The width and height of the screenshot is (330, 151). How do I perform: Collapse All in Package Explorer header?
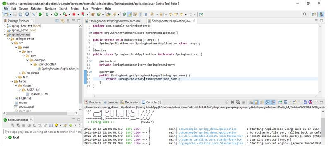coord(57,21)
